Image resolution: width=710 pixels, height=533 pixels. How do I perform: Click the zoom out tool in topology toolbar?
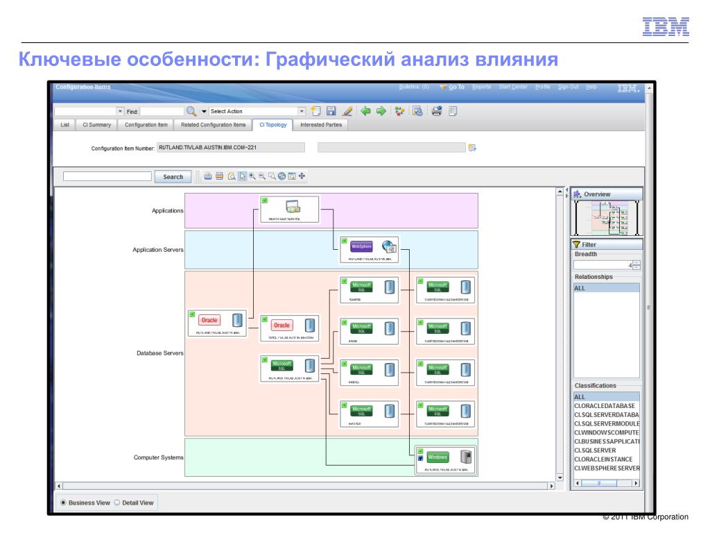pyautogui.click(x=262, y=176)
